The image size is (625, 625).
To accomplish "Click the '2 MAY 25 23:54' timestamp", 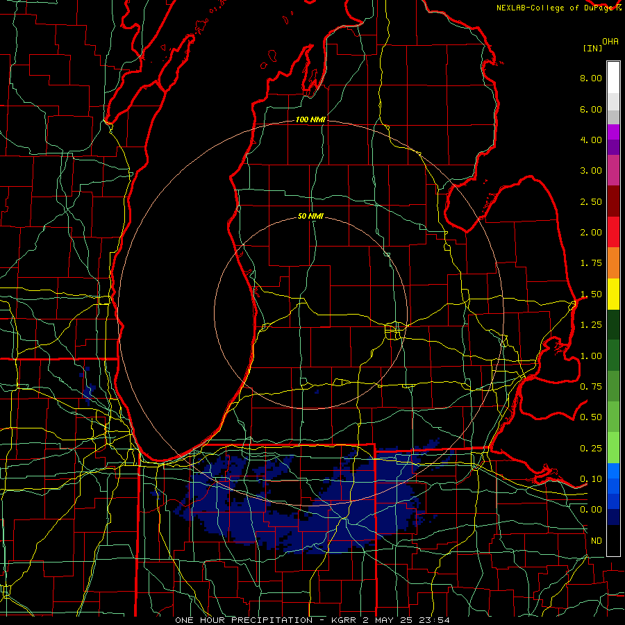I will pos(406,620).
